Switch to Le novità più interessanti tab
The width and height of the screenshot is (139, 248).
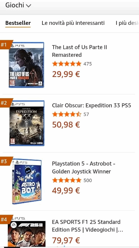point(73,23)
